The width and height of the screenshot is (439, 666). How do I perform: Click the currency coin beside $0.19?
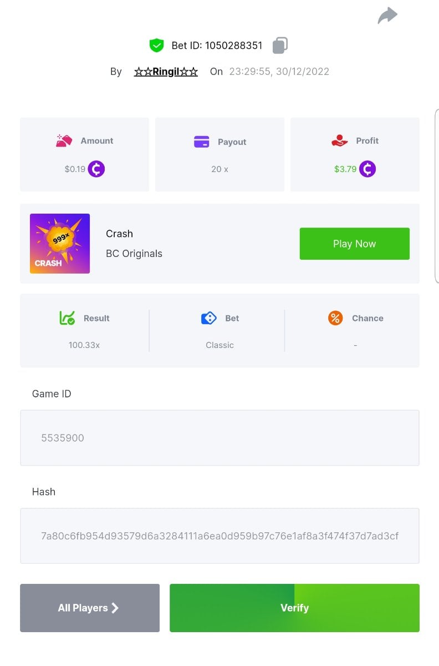96,169
